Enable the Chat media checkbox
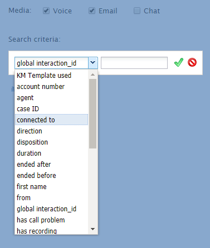 [137, 11]
